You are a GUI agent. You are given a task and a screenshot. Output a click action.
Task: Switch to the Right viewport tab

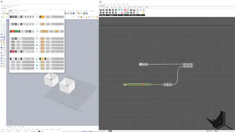tap(22, 127)
